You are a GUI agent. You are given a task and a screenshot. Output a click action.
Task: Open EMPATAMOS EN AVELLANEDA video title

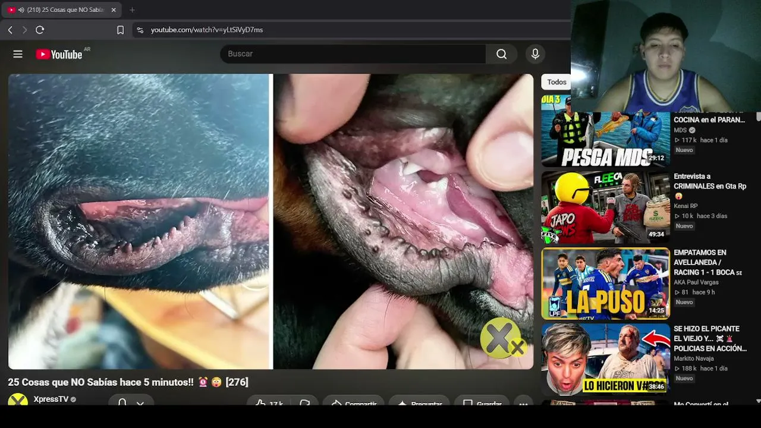pyautogui.click(x=707, y=262)
